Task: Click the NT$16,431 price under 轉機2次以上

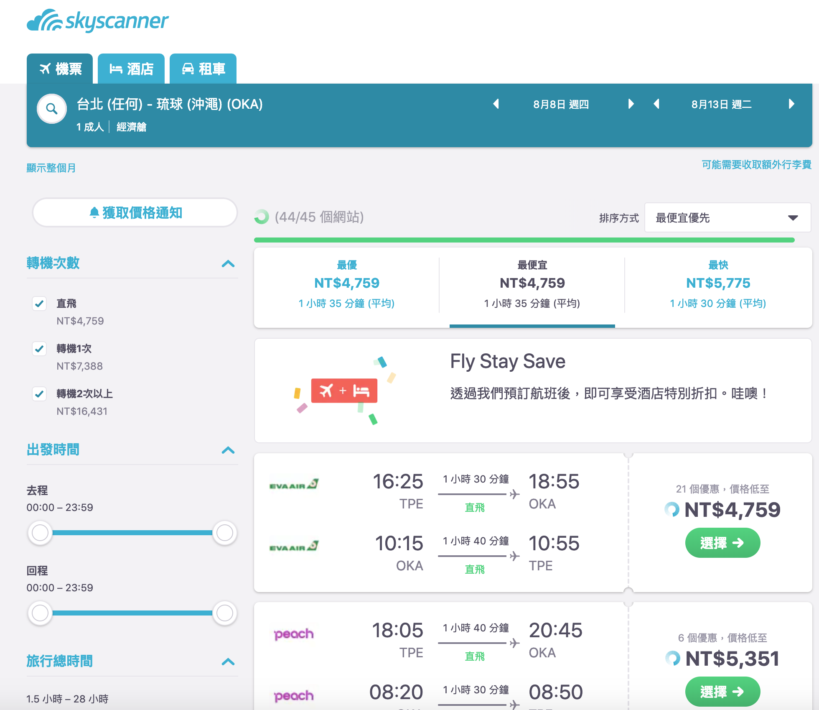Action: [82, 411]
